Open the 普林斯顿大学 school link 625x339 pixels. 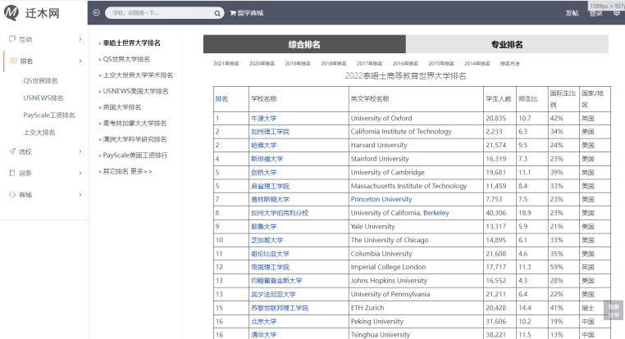coord(270,199)
